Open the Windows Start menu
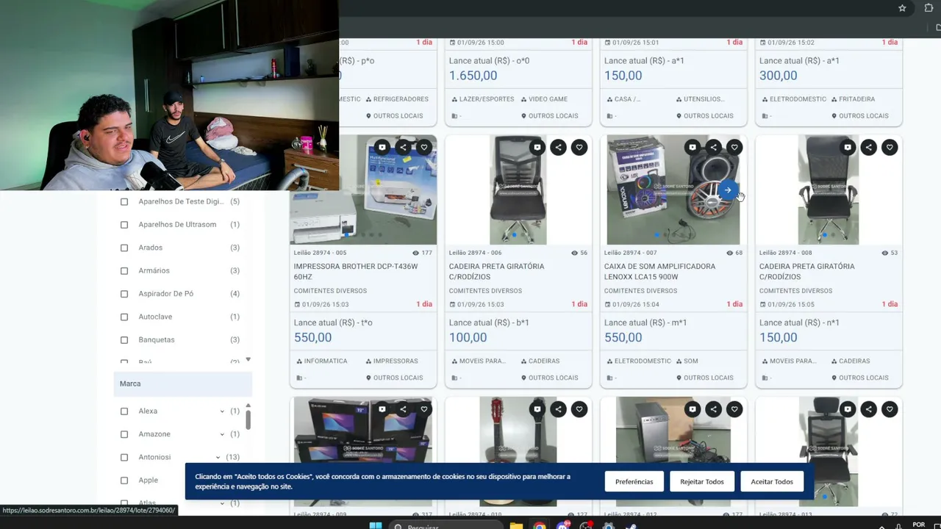 pyautogui.click(x=376, y=526)
